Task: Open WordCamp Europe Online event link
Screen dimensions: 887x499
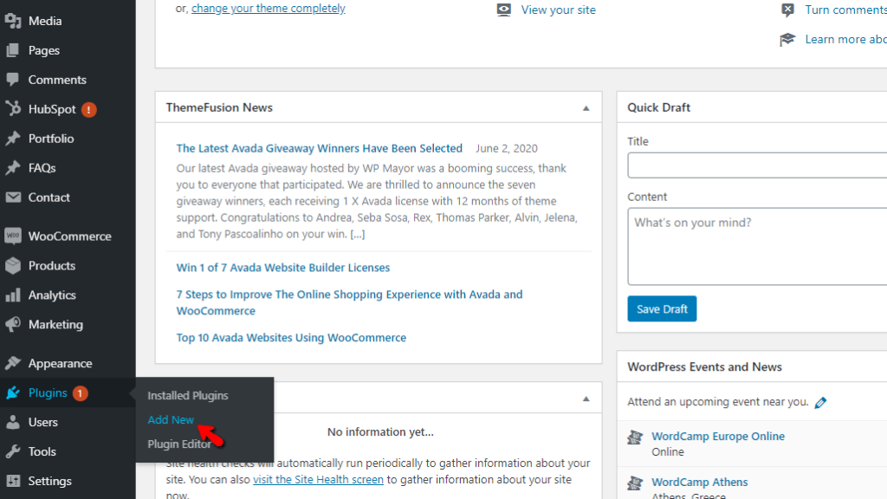Action: (718, 437)
